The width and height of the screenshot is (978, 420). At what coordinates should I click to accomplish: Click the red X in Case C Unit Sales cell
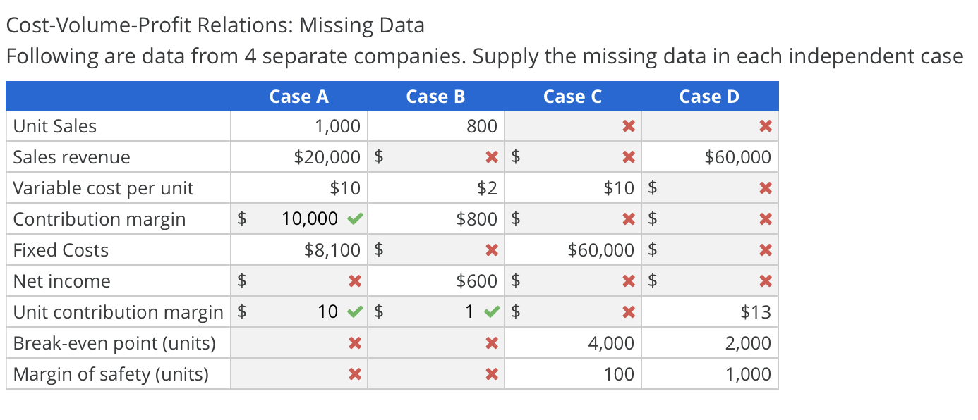pyautogui.click(x=628, y=125)
